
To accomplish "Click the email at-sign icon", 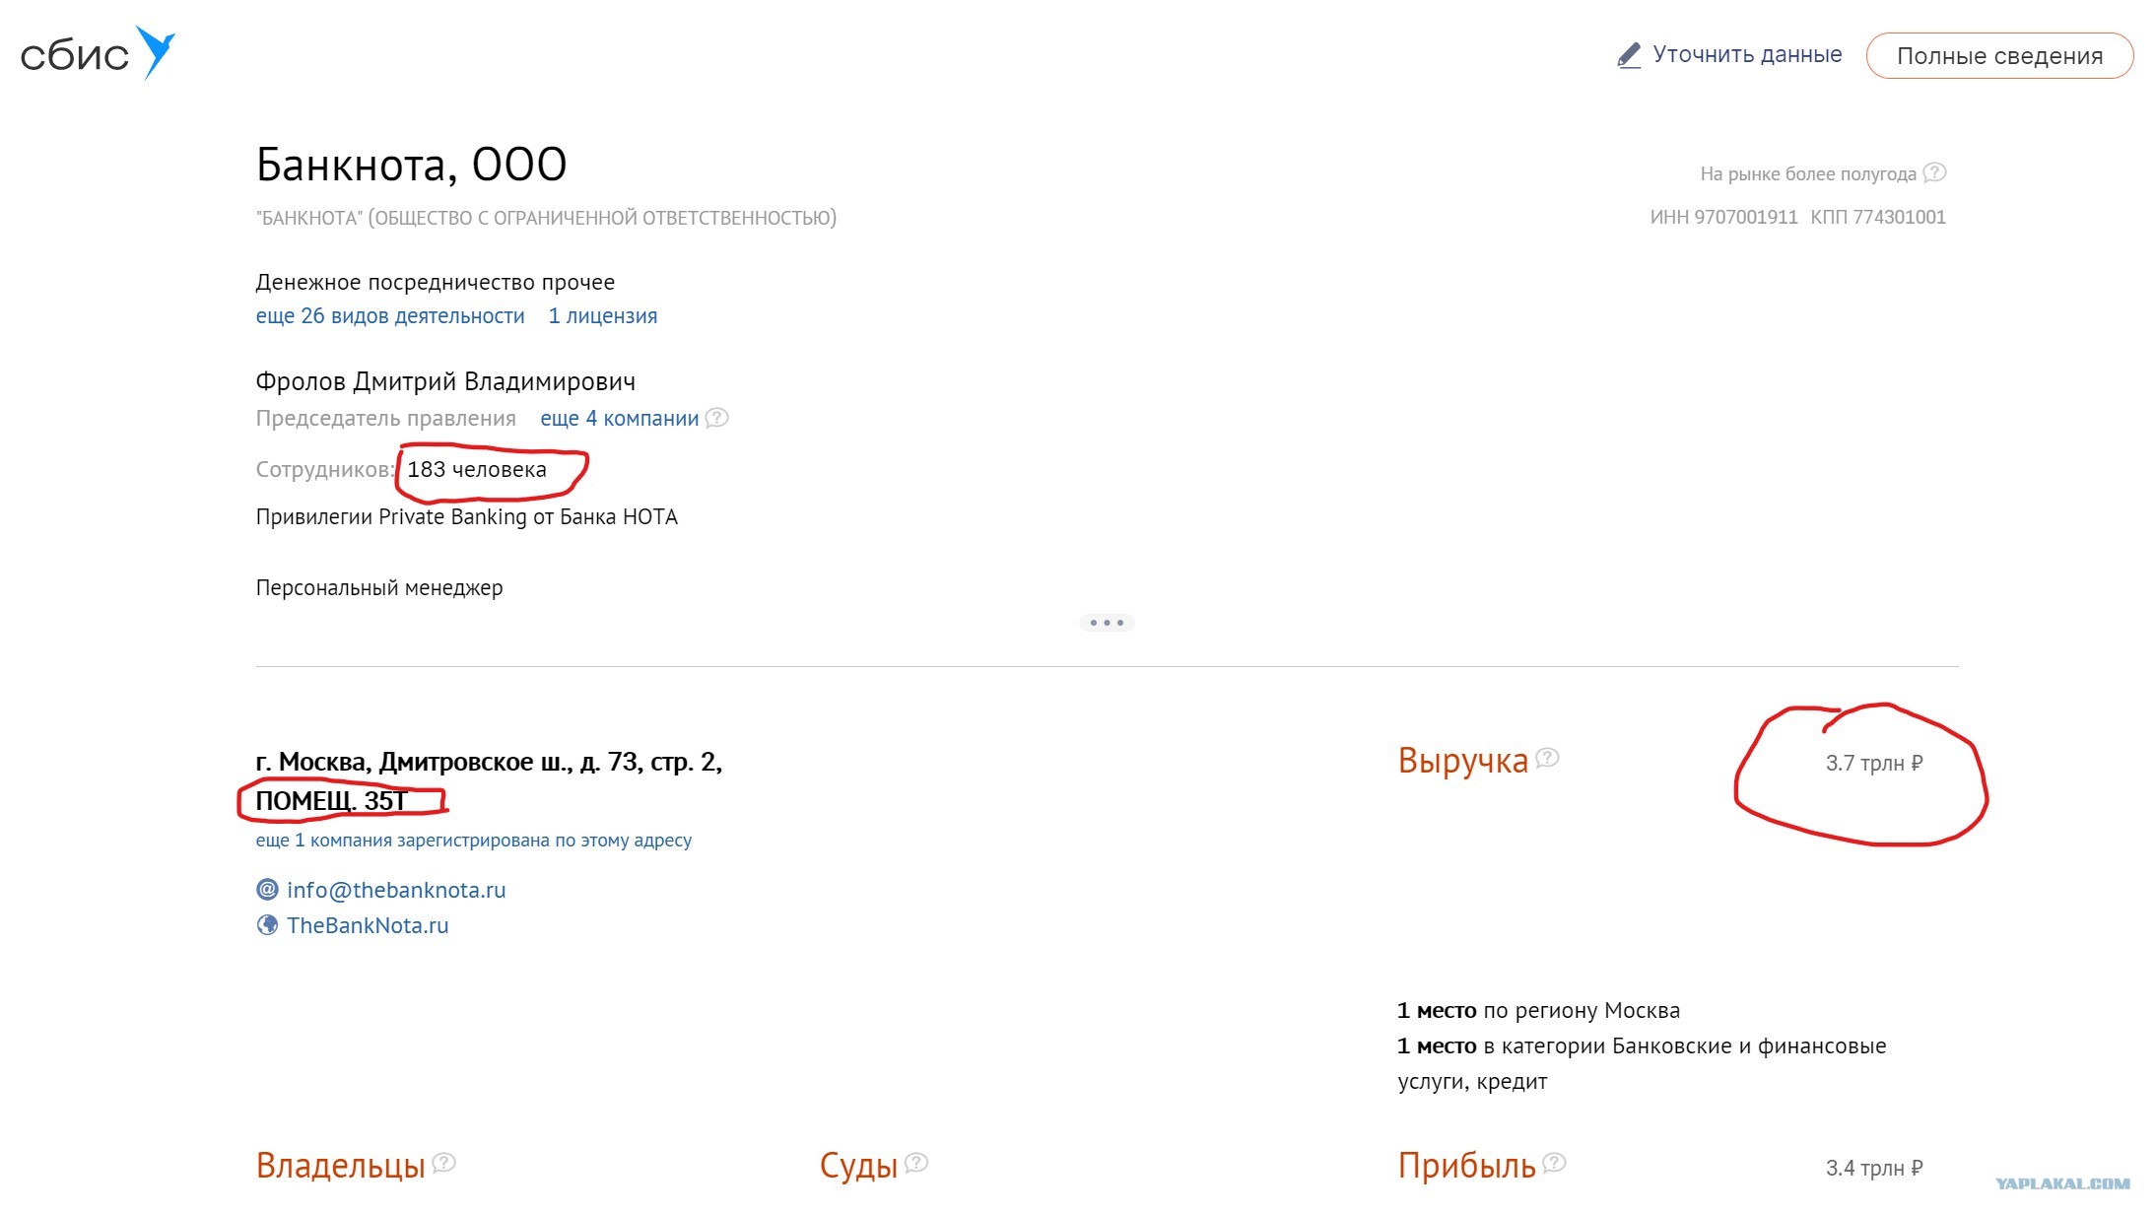I will (267, 889).
